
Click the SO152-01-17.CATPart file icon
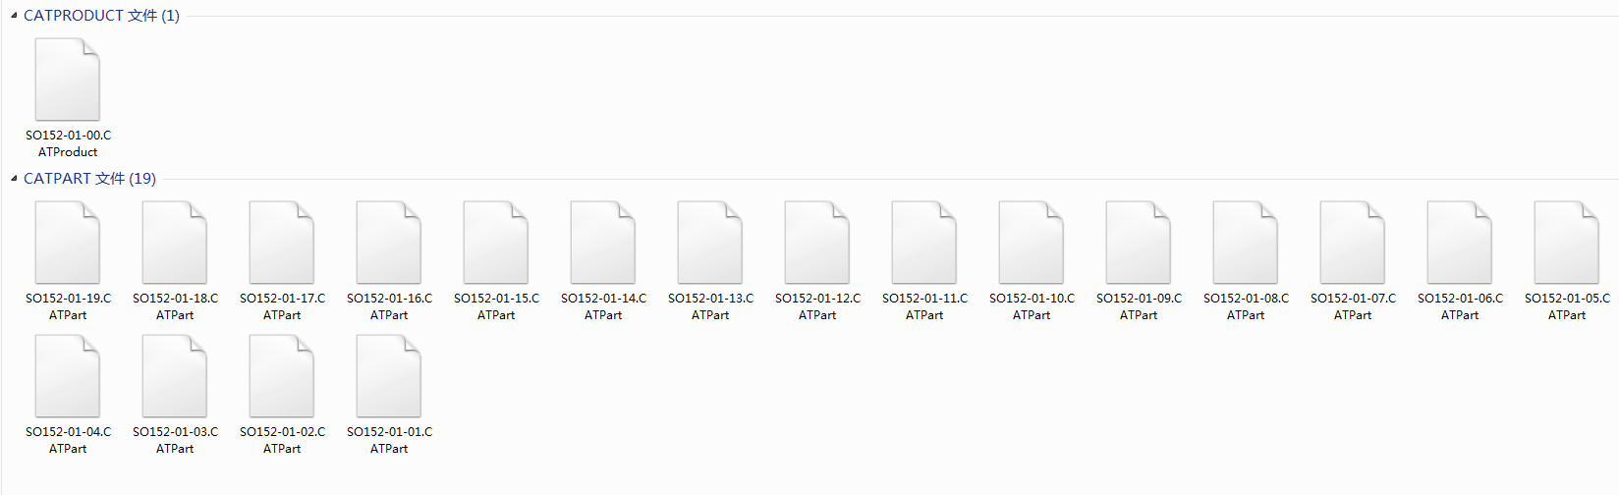[x=282, y=243]
